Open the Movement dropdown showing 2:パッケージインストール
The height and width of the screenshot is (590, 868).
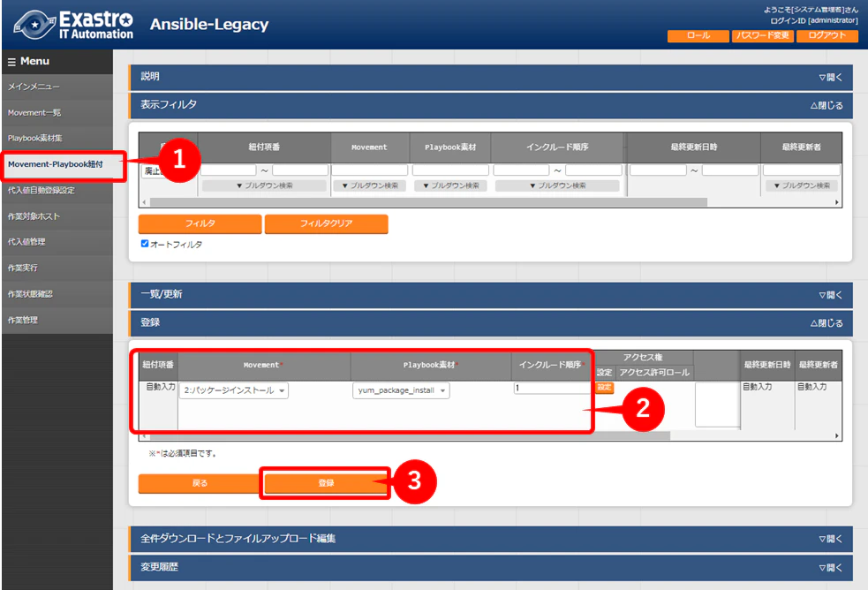pos(234,390)
